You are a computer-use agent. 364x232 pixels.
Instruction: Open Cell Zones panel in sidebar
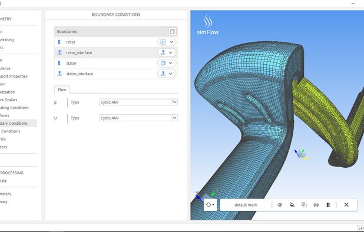pyautogui.click(x=5, y=115)
